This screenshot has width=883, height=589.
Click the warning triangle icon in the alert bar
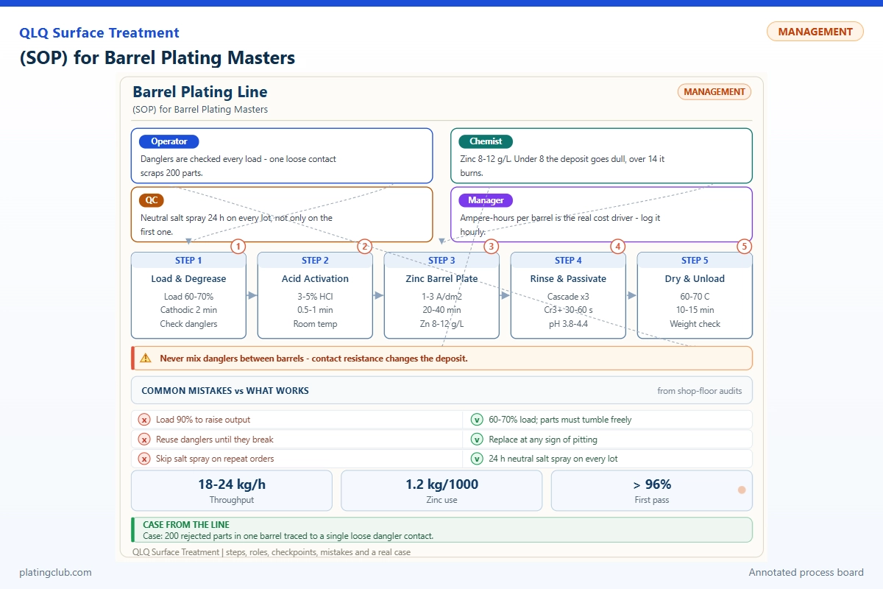(x=146, y=359)
